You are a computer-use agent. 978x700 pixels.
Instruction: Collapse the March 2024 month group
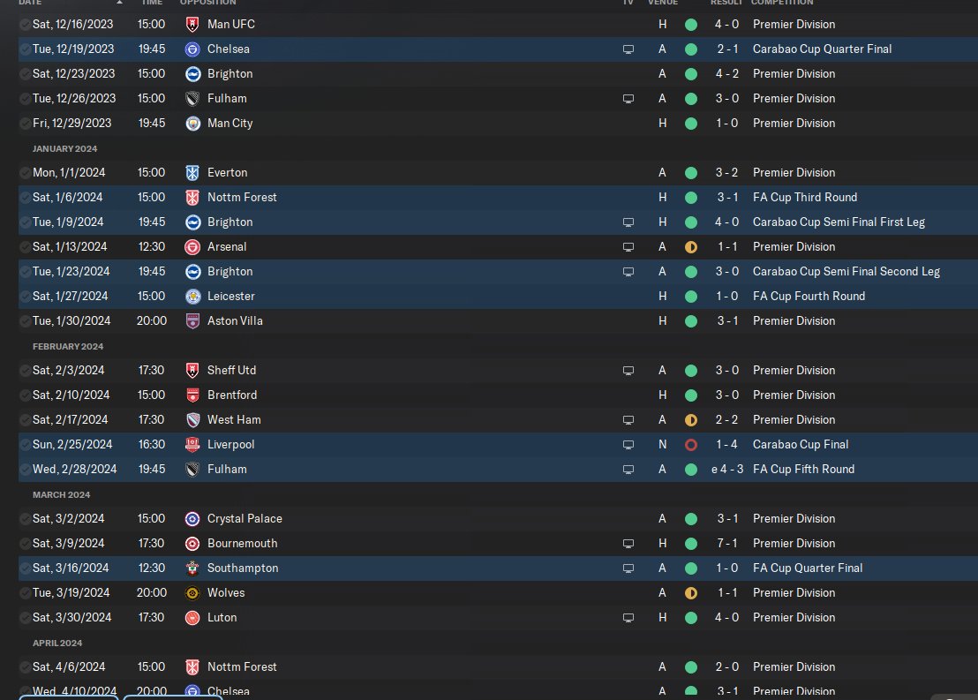pyautogui.click(x=61, y=494)
